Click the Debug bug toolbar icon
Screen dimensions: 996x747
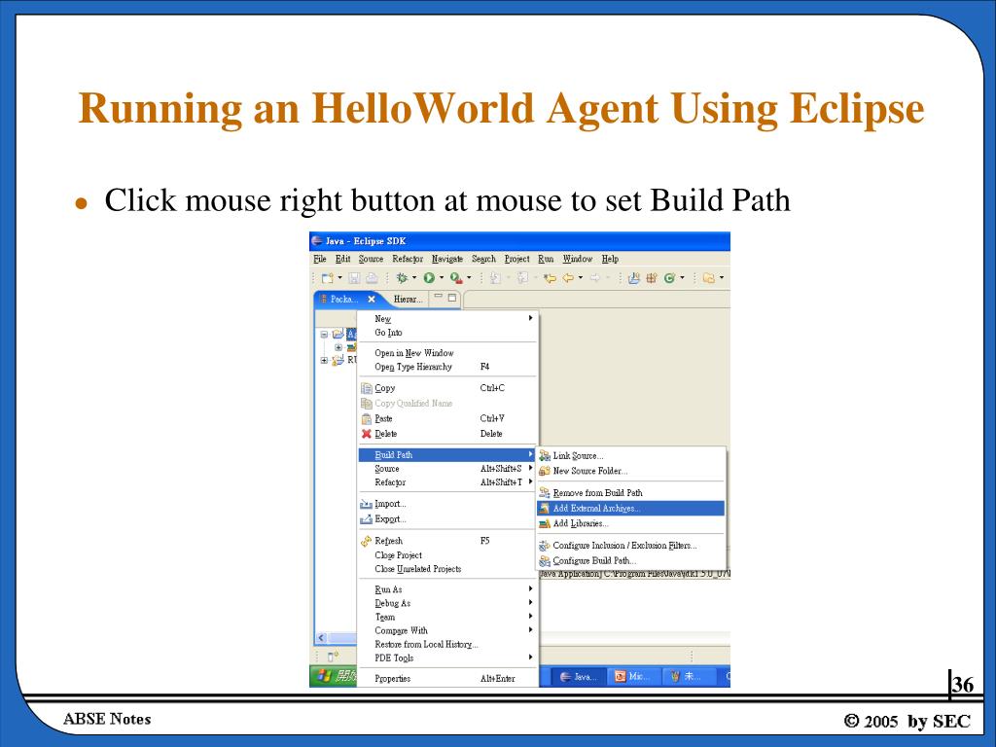[402, 277]
